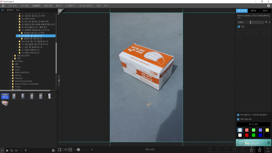272x153 pixels.
Task: Set zoom to 1:1 actual size
Action: click(70, 149)
